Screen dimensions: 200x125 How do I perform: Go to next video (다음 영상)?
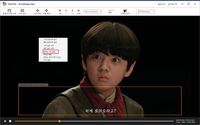[47, 12]
